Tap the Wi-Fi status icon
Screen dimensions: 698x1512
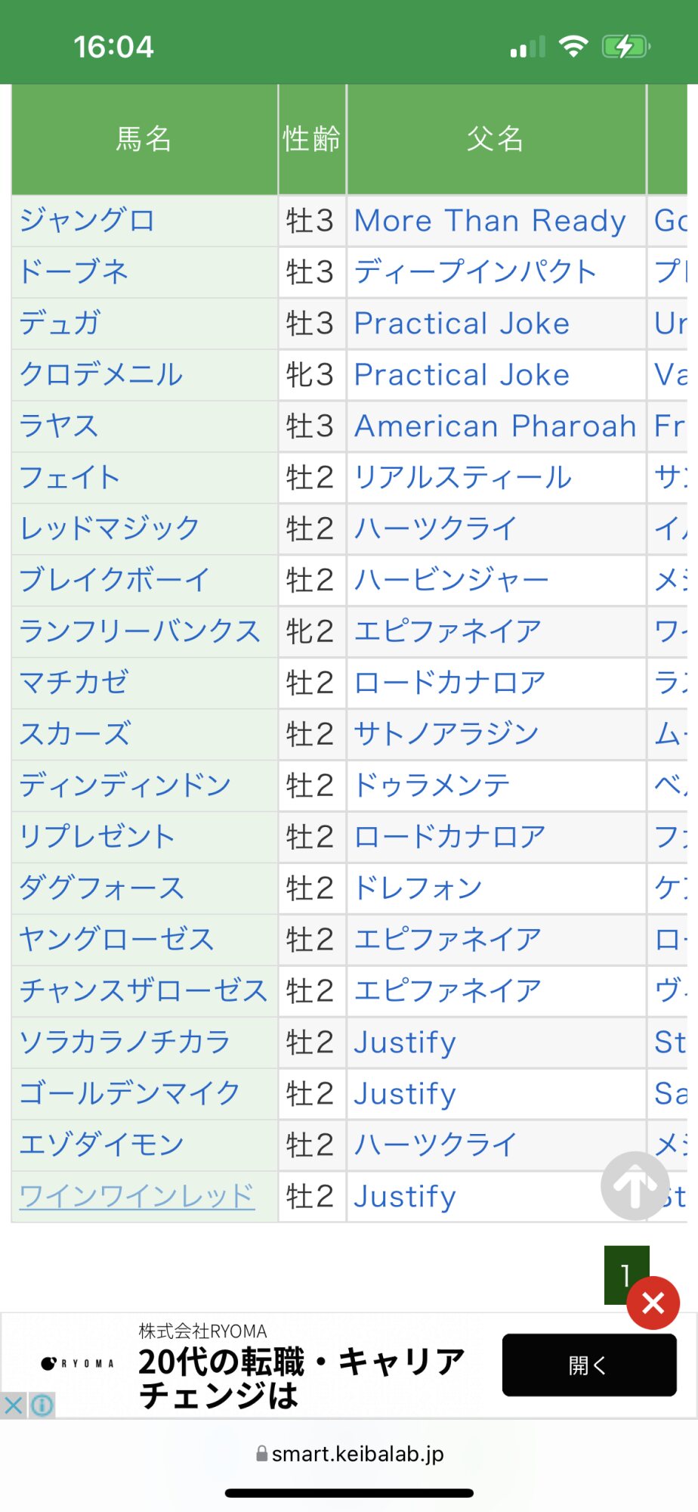(x=573, y=47)
